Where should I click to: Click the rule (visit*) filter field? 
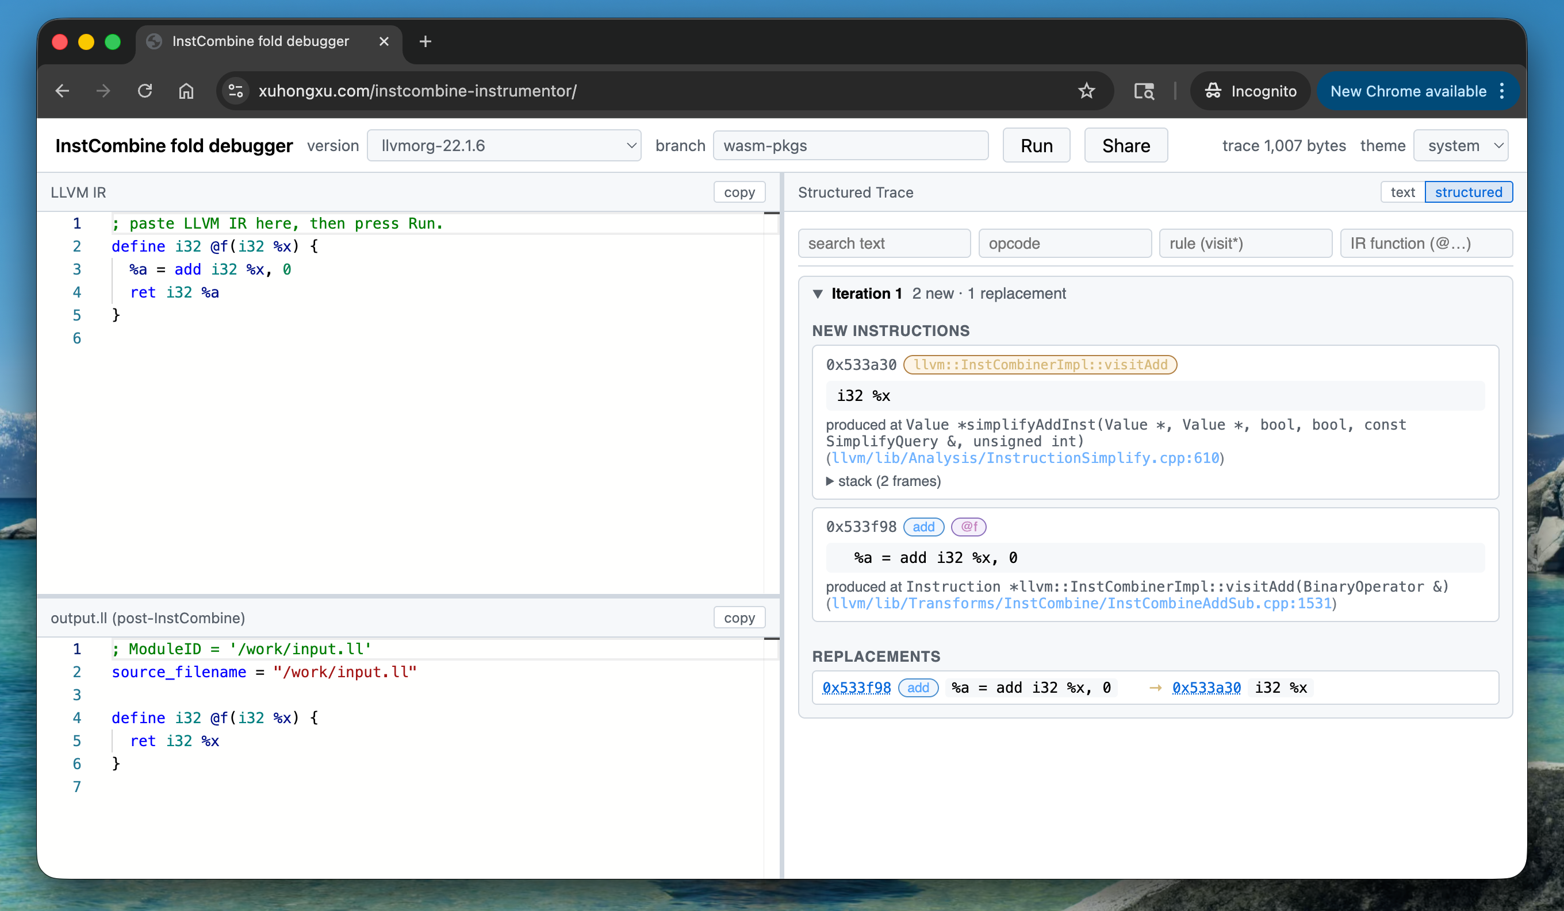point(1245,243)
